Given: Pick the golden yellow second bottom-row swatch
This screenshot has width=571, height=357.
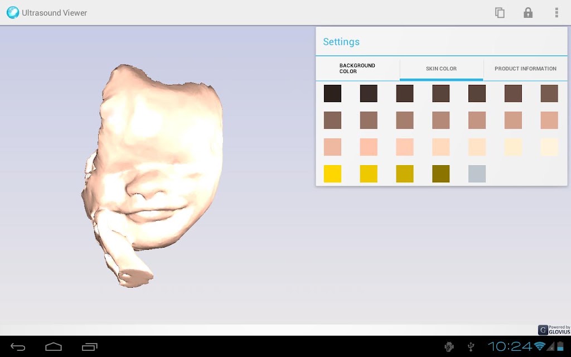Looking at the screenshot, I should tap(369, 174).
